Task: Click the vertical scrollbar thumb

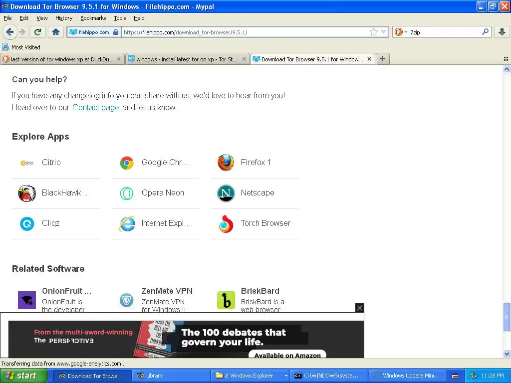Action: [507, 317]
